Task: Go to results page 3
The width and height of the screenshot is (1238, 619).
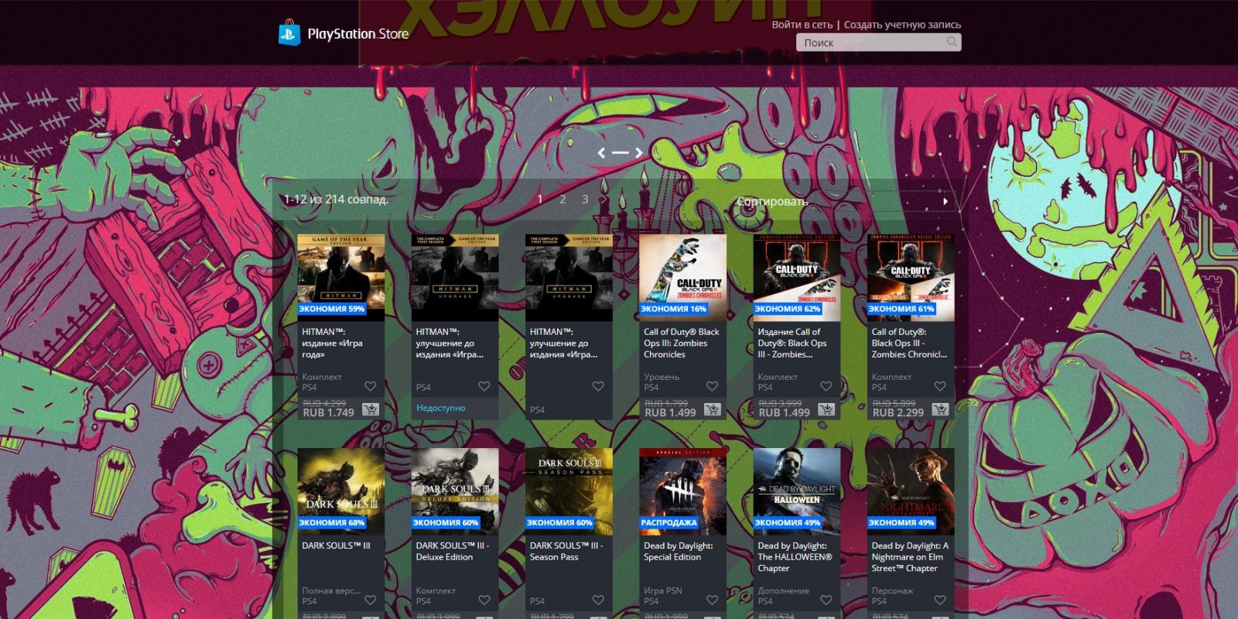Action: tap(585, 200)
